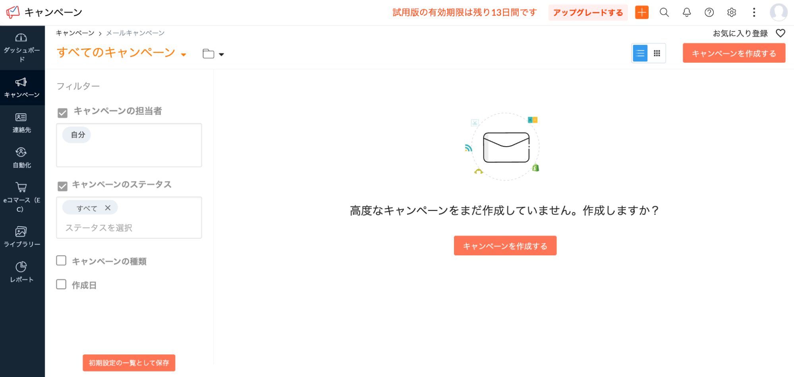The image size is (794, 377).
Task: Expand the すべてのキャンペーン dropdown
Action: (184, 55)
